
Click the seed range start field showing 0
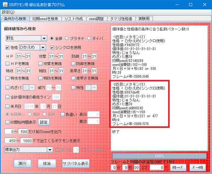pyautogui.click(x=9, y=131)
